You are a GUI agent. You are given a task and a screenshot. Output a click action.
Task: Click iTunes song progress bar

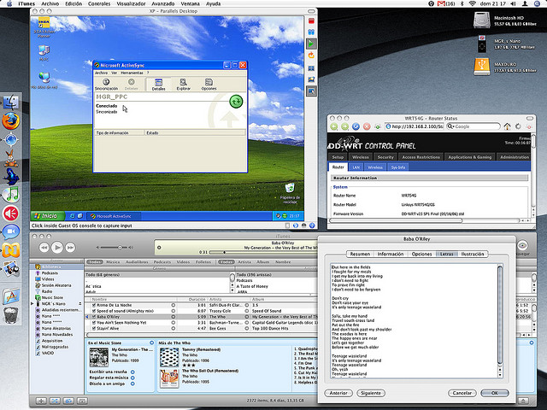pyautogui.click(x=263, y=252)
